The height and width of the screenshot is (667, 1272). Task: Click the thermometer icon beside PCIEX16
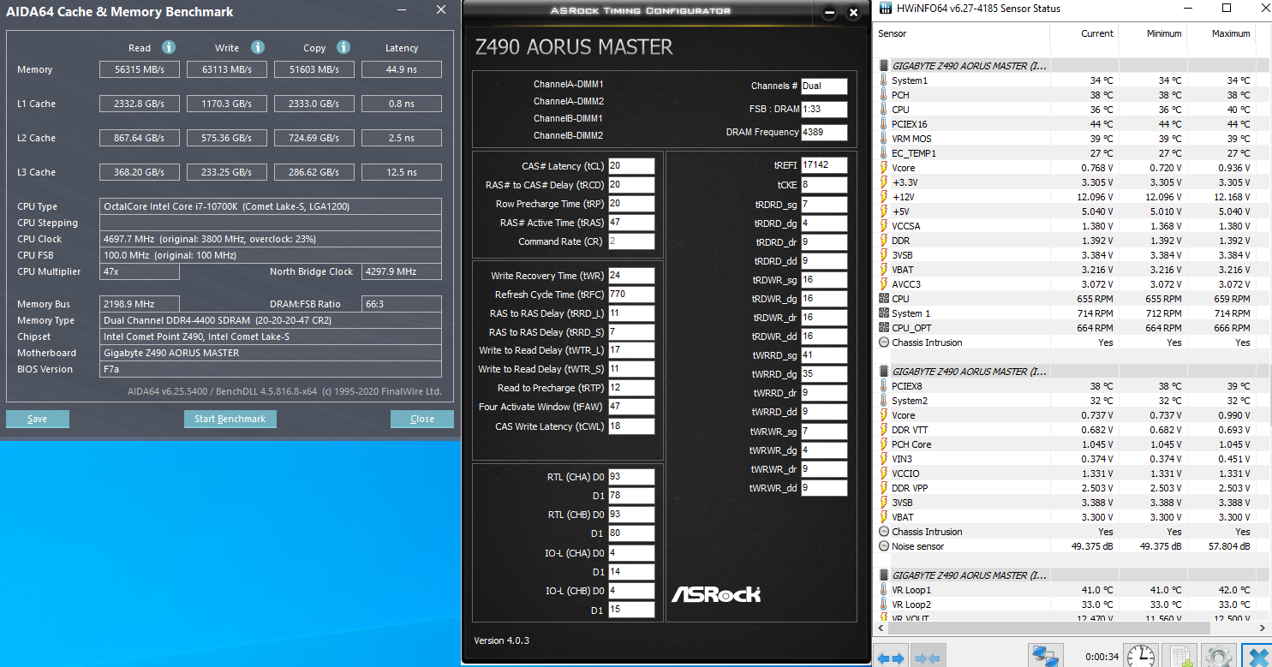coord(884,124)
